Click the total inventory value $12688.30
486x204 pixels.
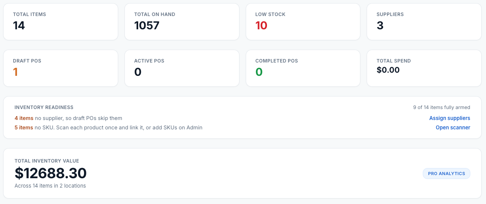[51, 173]
